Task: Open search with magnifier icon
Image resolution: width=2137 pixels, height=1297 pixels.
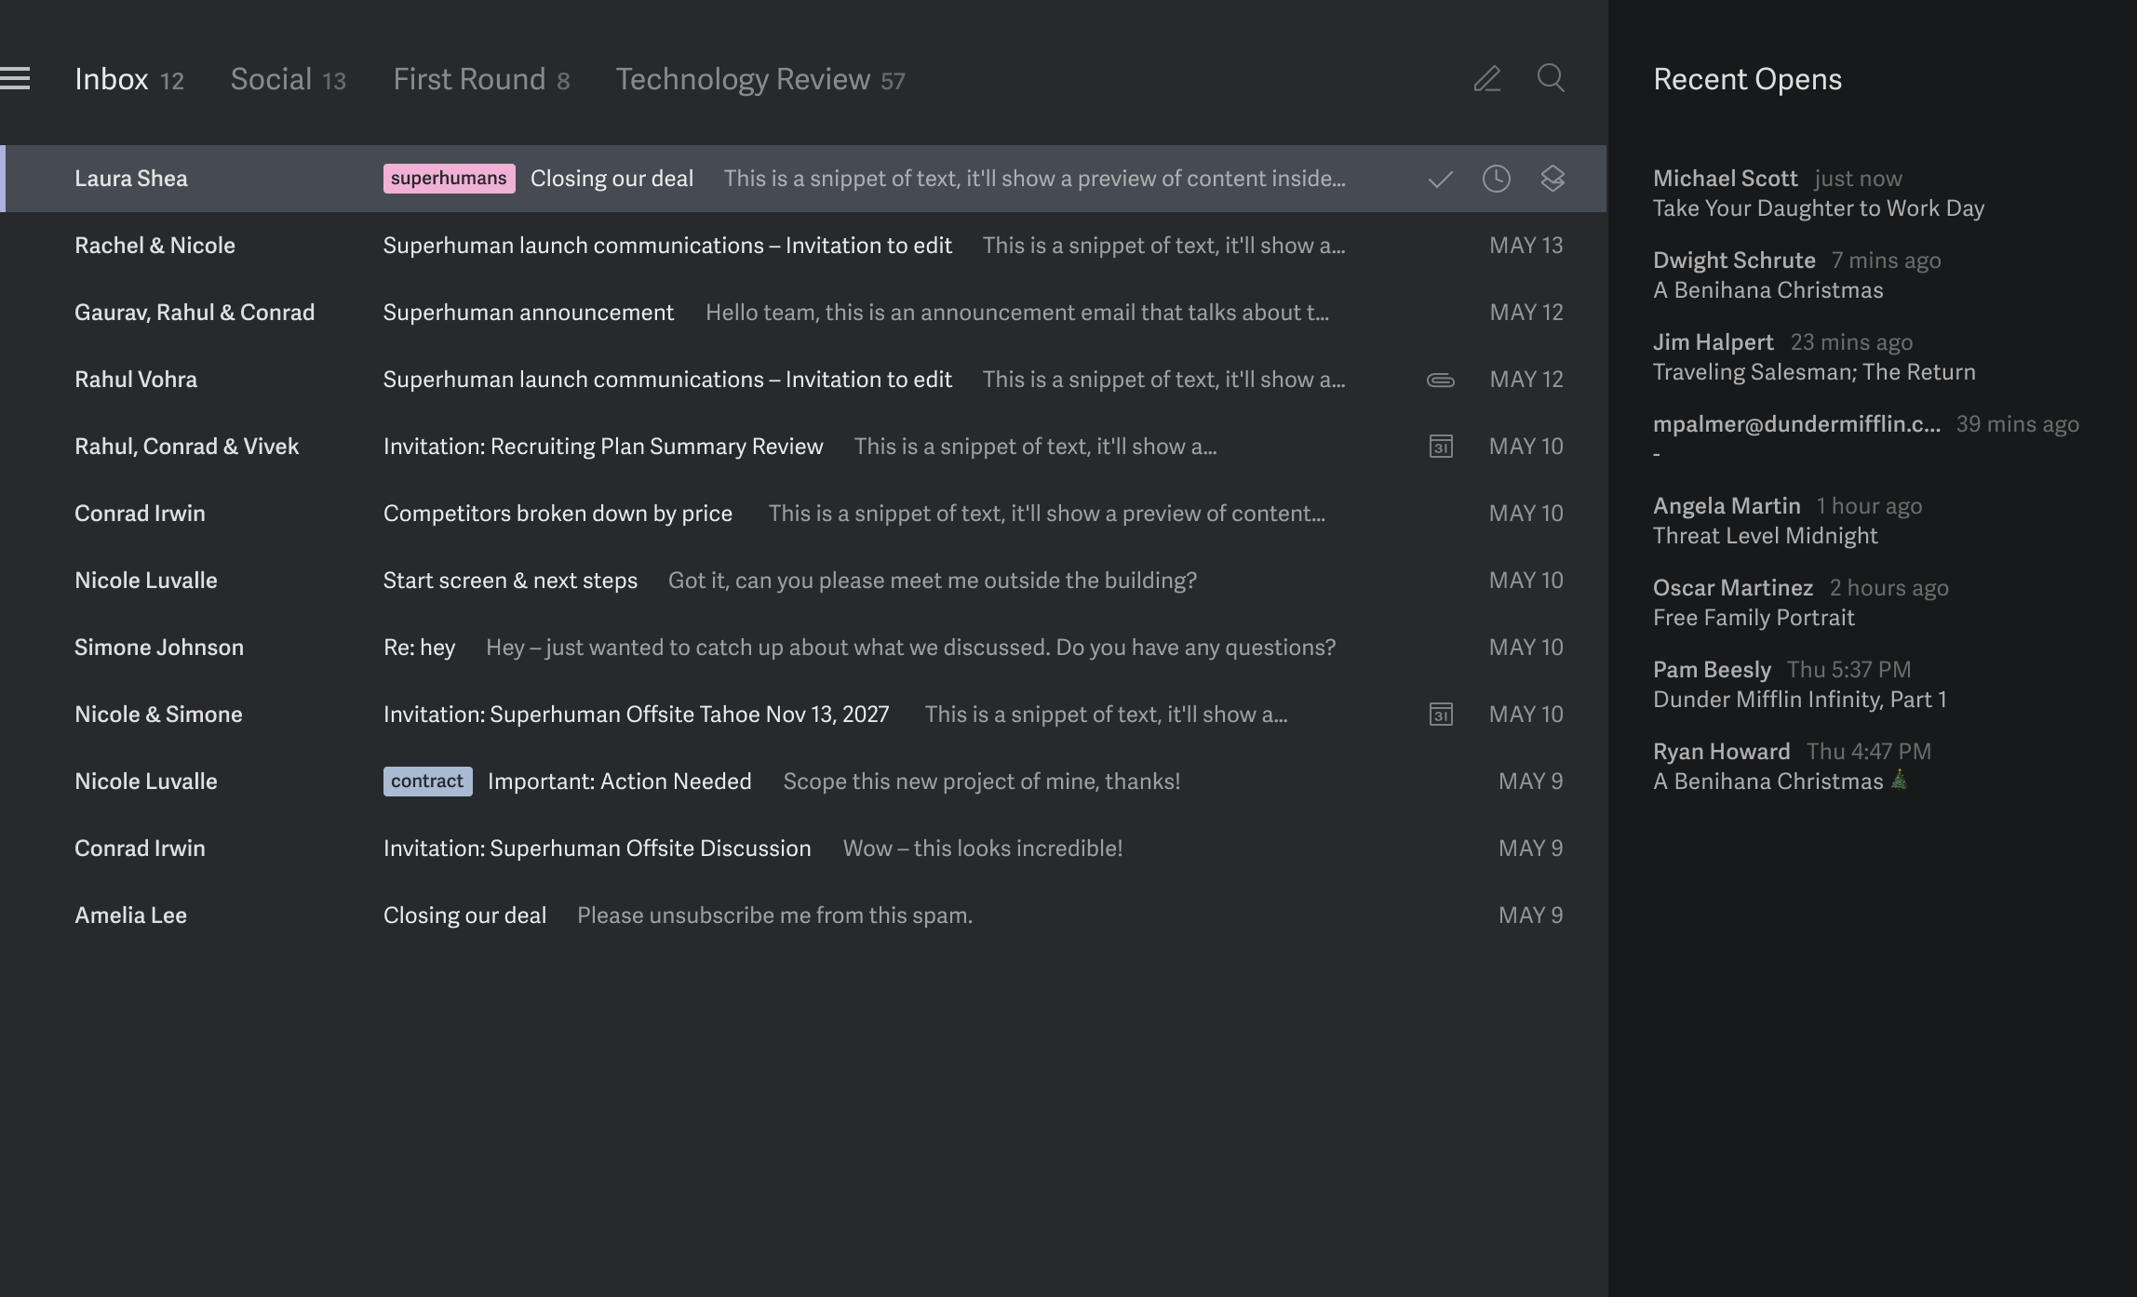Action: (1551, 78)
